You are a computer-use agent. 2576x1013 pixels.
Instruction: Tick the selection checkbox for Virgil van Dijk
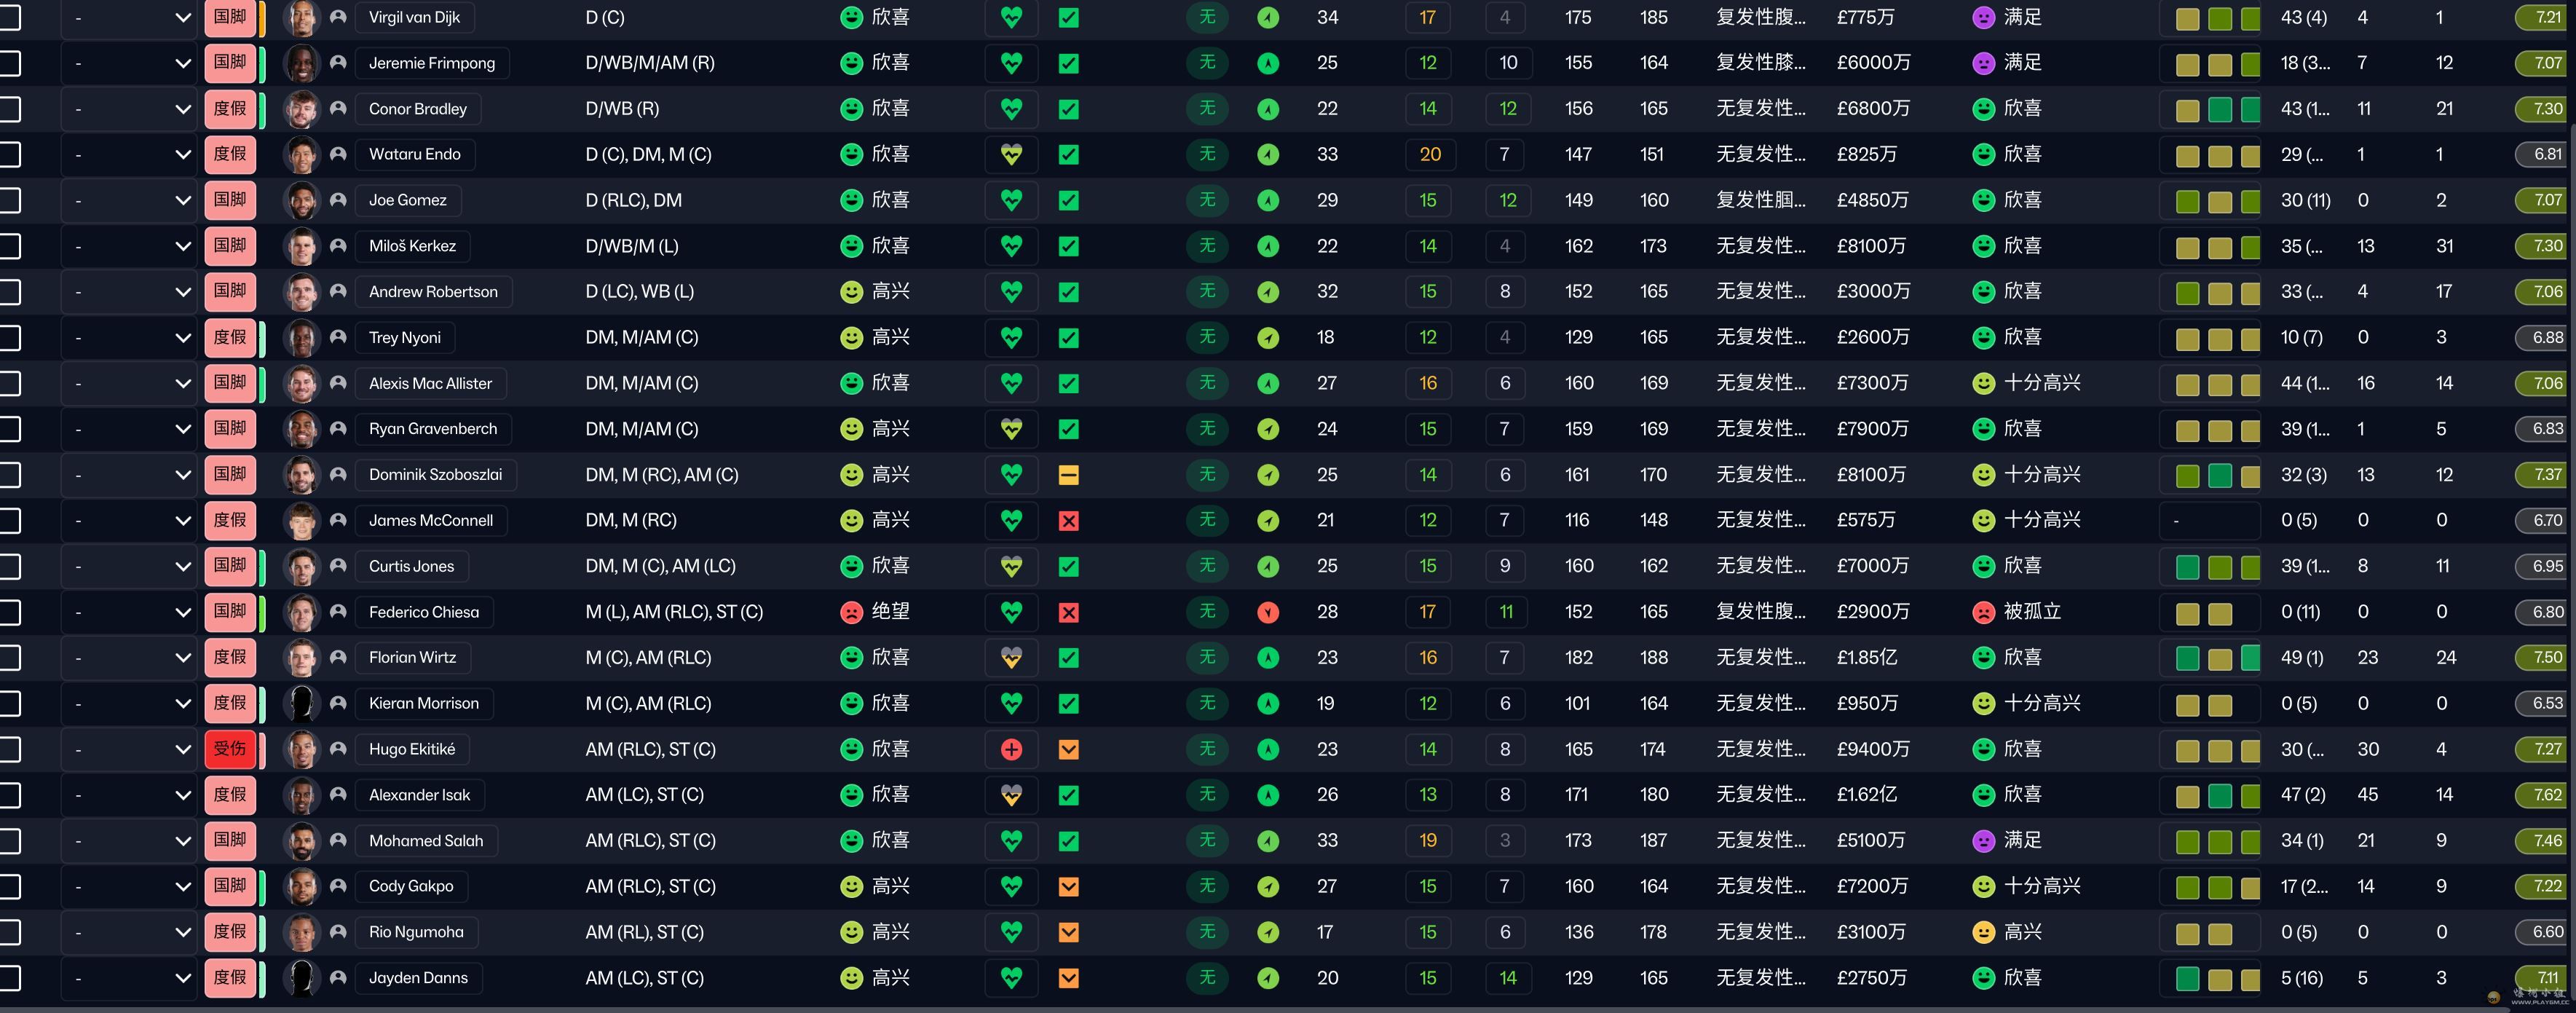click(9, 17)
